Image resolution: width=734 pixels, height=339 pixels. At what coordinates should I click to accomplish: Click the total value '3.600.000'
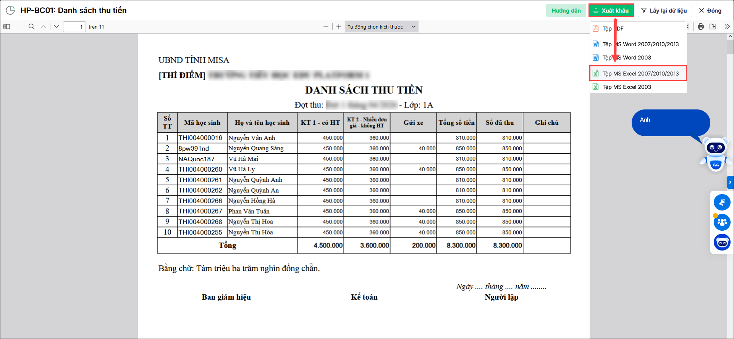click(375, 246)
